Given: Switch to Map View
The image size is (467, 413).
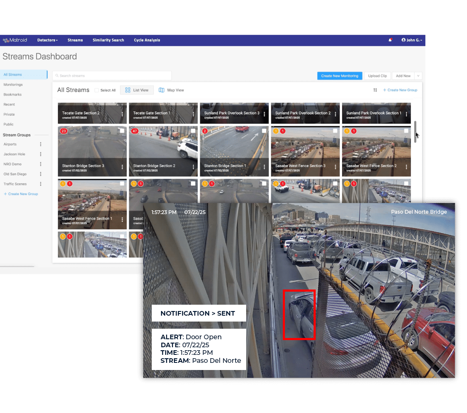Looking at the screenshot, I should pos(171,90).
